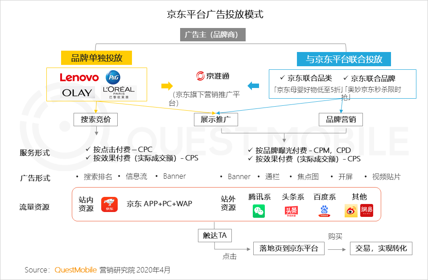Click the Toutiao 头条 red icon
This screenshot has height=280, width=428.
tap(291, 211)
